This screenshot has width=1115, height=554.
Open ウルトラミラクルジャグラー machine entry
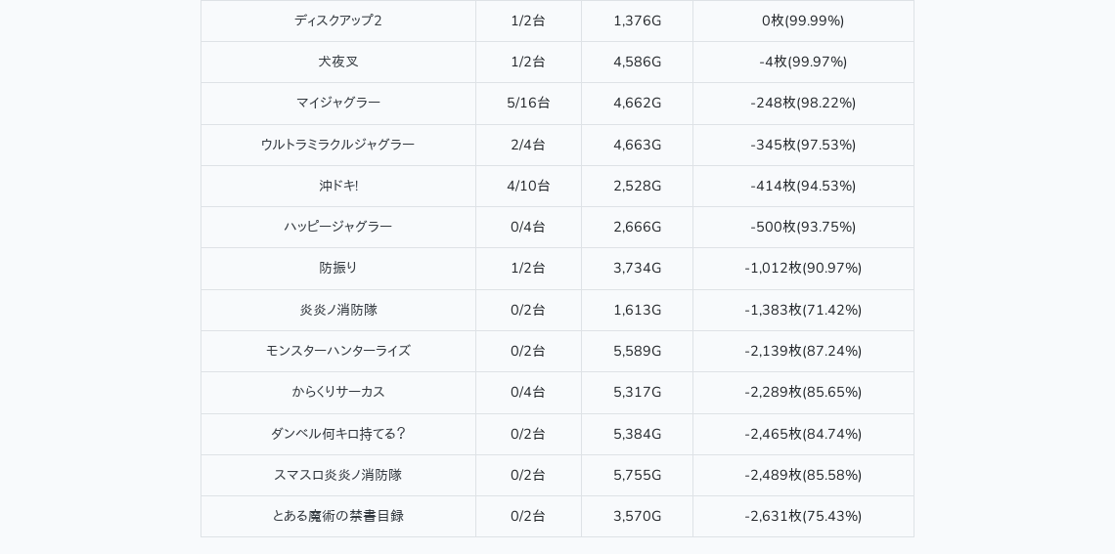[x=337, y=145]
